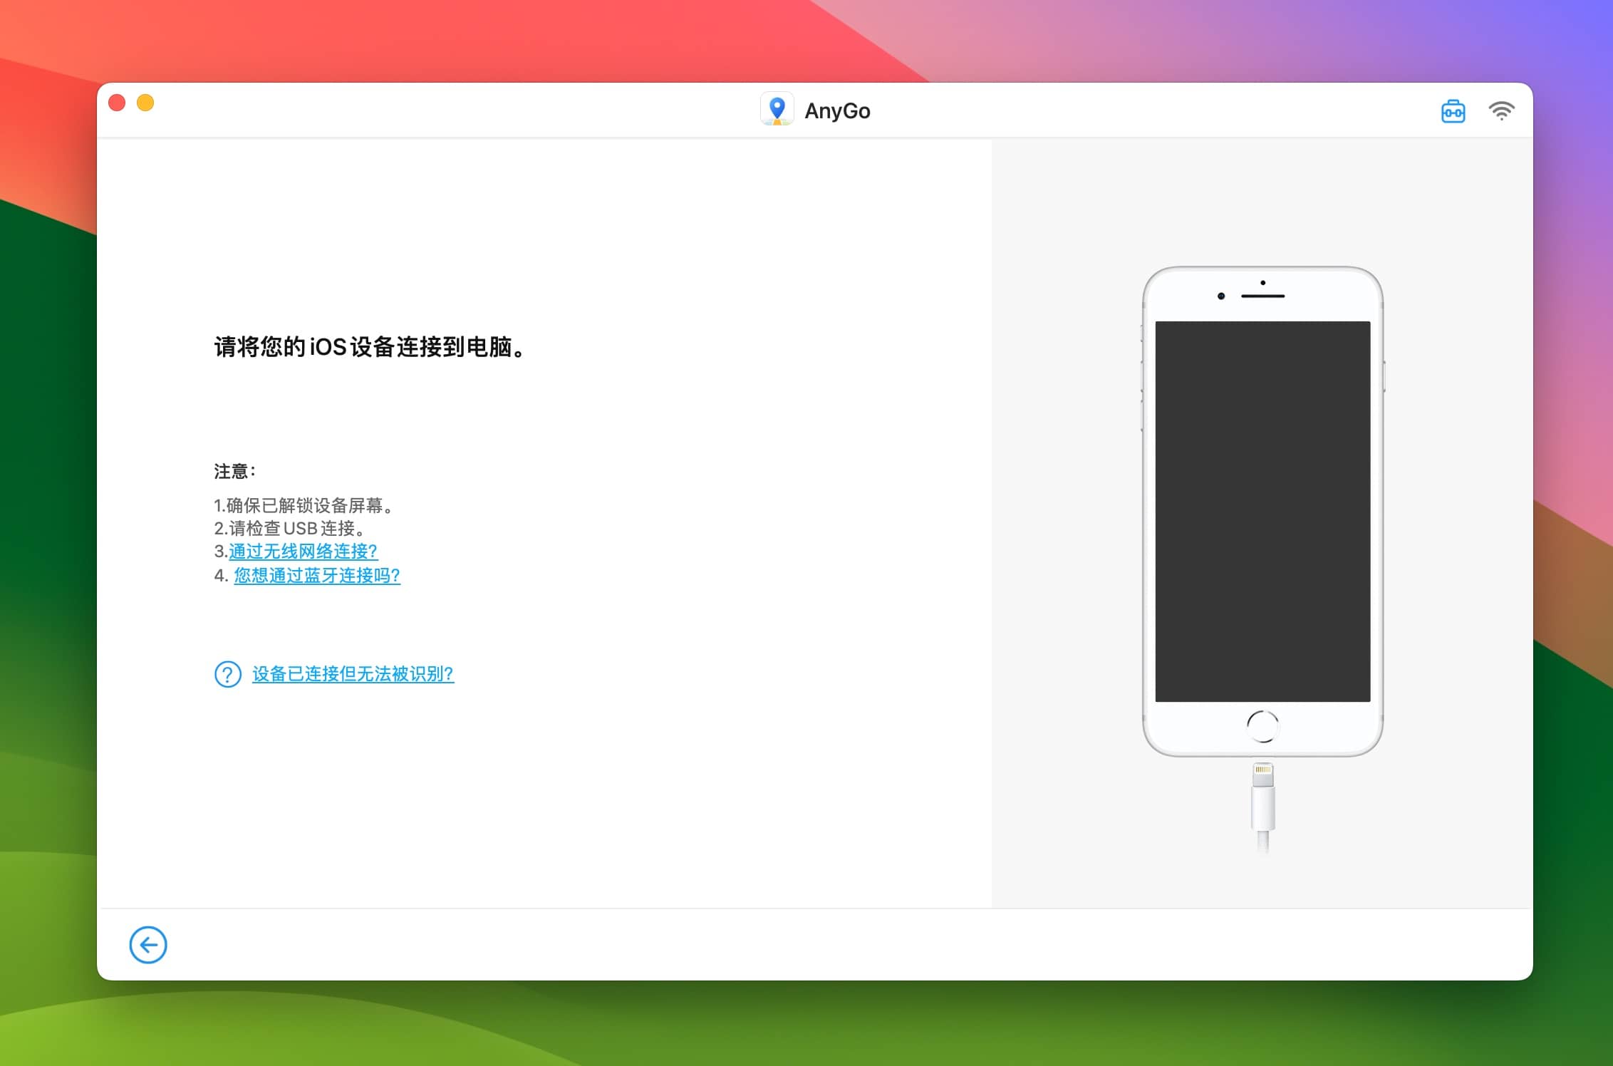The image size is (1613, 1066).
Task: Open 通过无线网络连接? link
Action: [303, 552]
